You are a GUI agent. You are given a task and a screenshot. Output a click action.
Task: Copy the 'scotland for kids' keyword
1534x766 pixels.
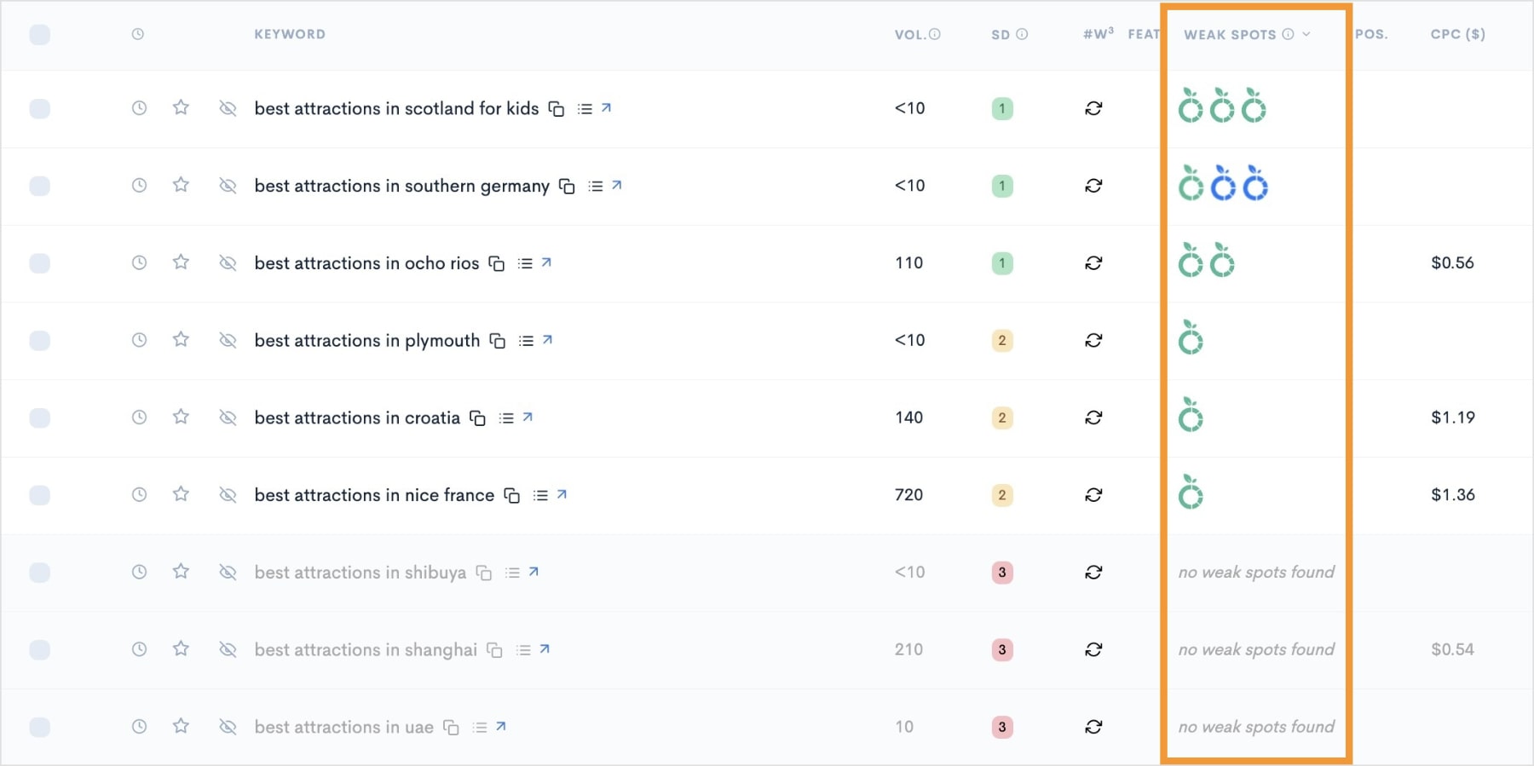(x=557, y=109)
